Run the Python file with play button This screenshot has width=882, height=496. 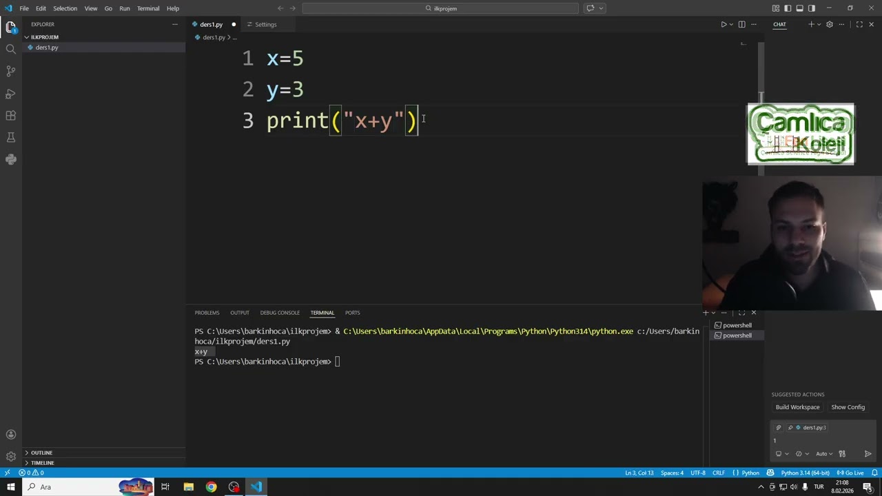pos(724,24)
